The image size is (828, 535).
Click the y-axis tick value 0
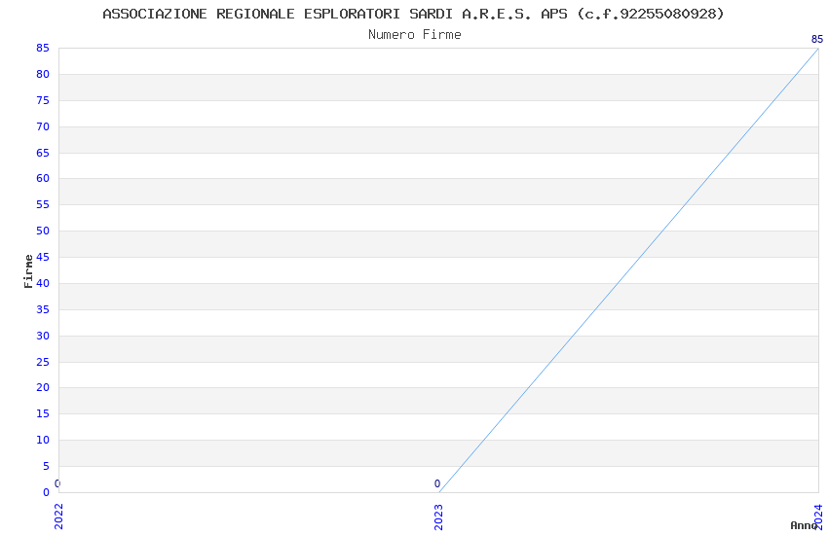[46, 492]
